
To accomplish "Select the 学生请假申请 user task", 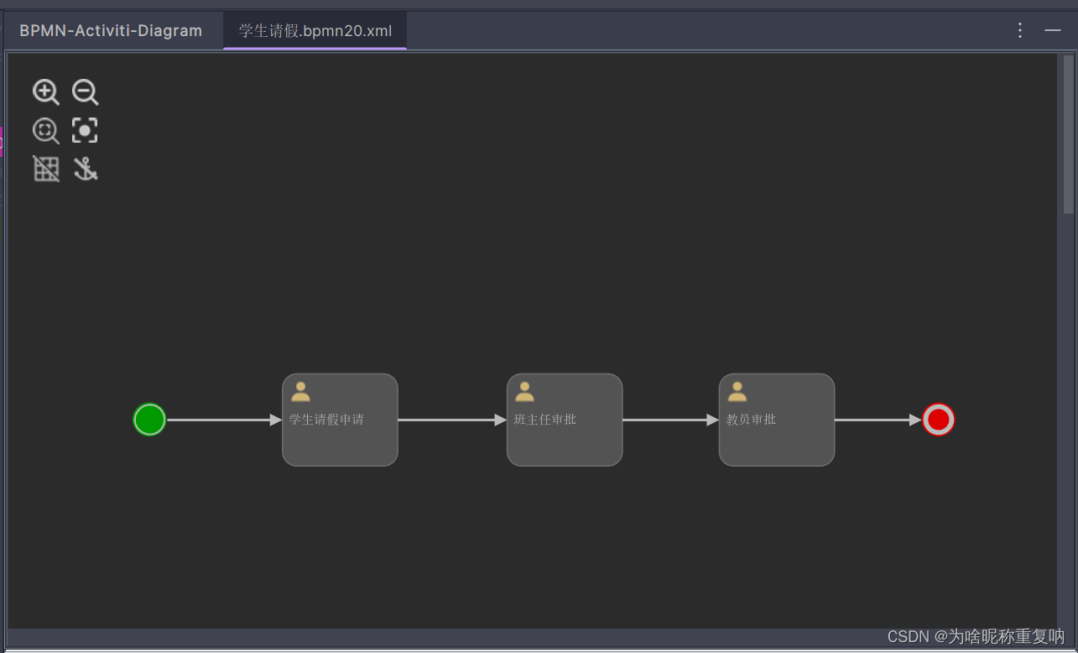I will (340, 420).
